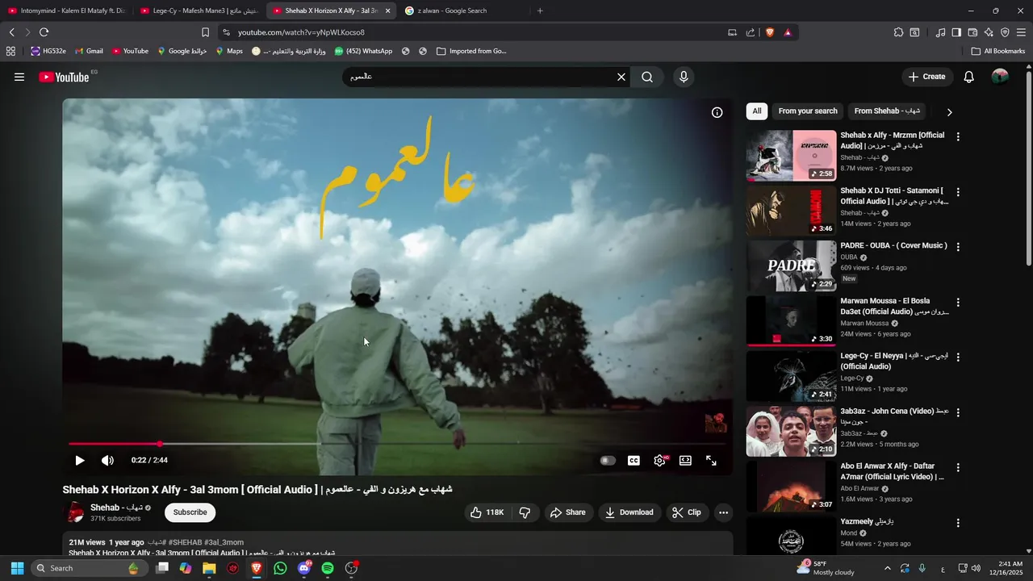Mute the video volume
Screen dimensions: 1033x581
(107, 460)
